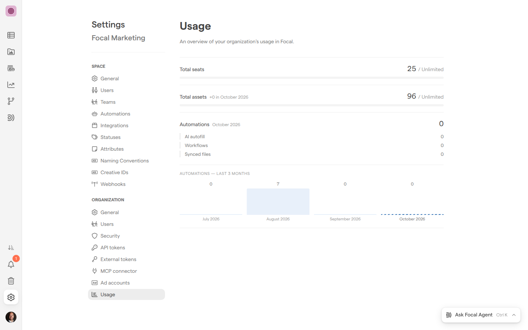
Task: Click the August 2026 automations bar
Action: 278,202
